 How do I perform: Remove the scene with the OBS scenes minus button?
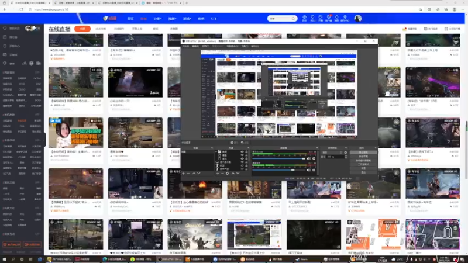(188, 173)
